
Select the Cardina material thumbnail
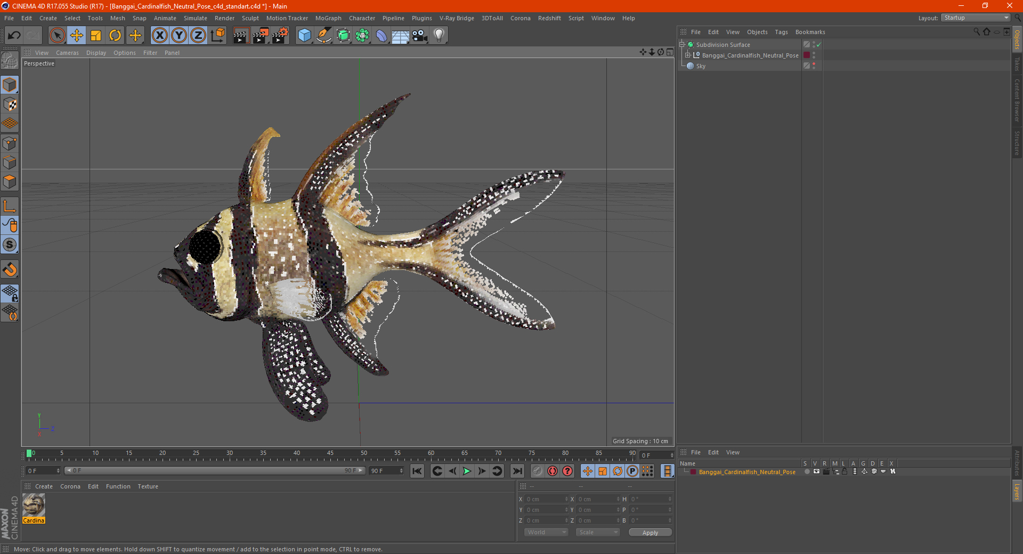tap(34, 505)
